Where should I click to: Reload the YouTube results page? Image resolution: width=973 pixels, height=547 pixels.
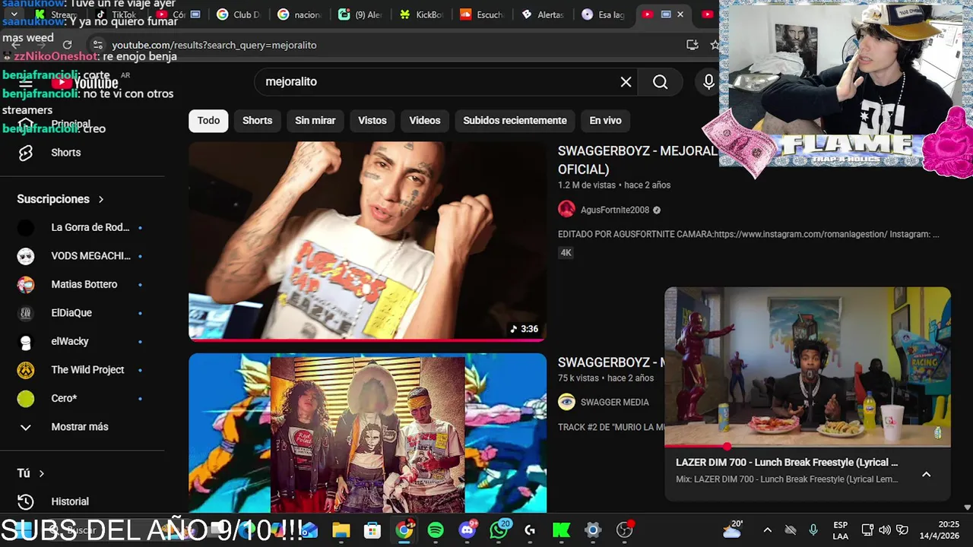coord(67,45)
